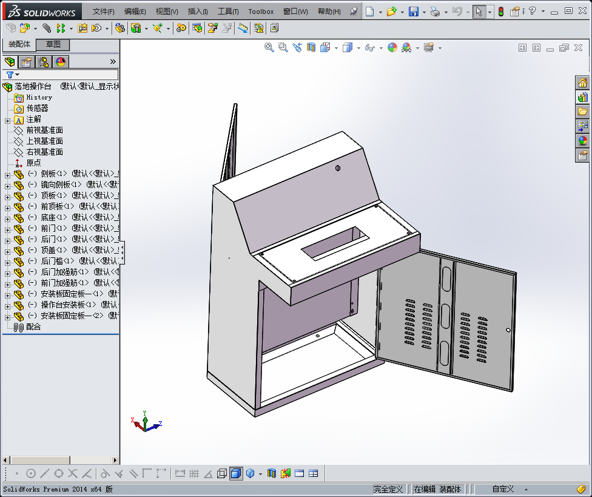Open the PropertyManager tab
This screenshot has width=592, height=497.
tap(27, 61)
